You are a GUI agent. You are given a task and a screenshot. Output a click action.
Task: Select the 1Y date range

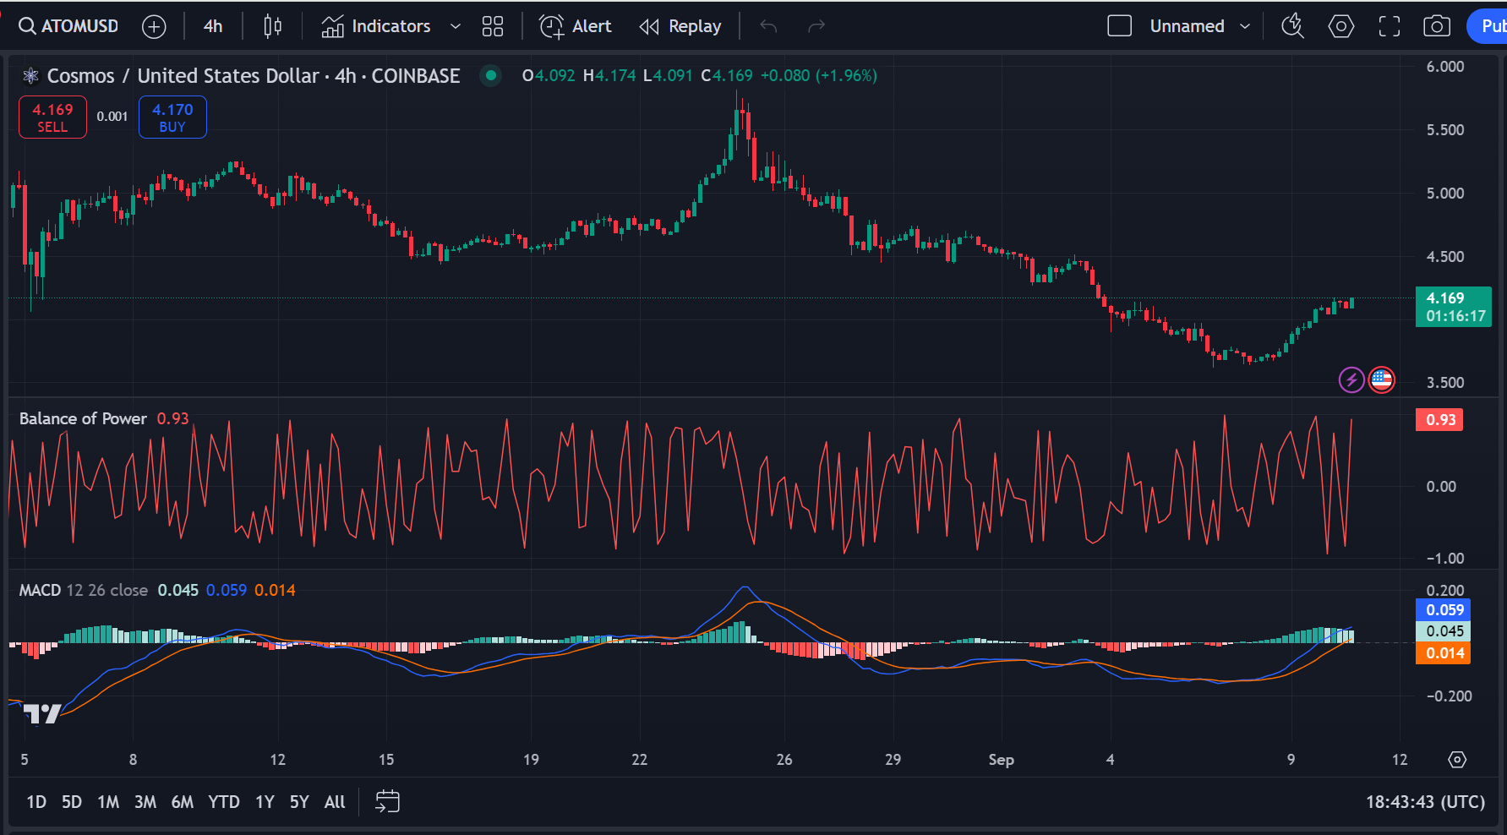click(x=265, y=802)
